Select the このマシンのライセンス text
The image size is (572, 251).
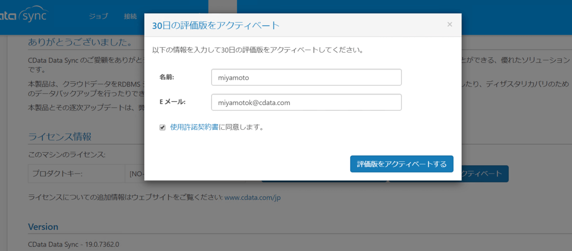[x=67, y=154]
